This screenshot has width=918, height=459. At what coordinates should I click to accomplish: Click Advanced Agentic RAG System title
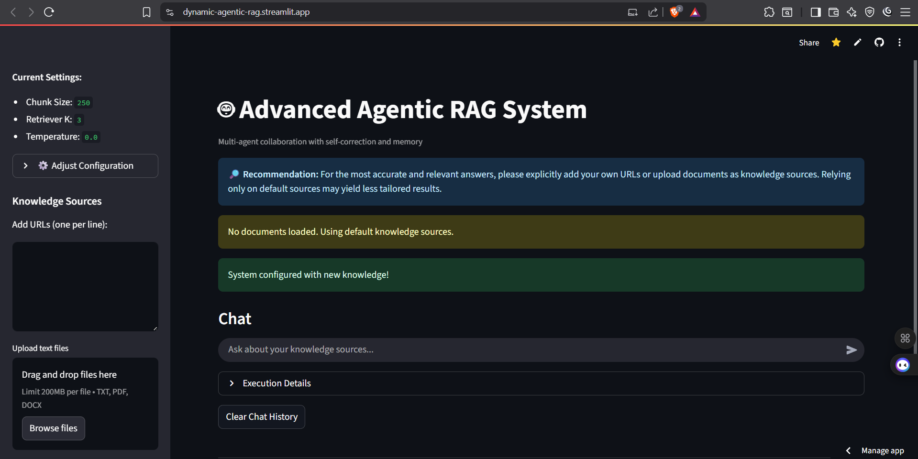[x=413, y=109]
